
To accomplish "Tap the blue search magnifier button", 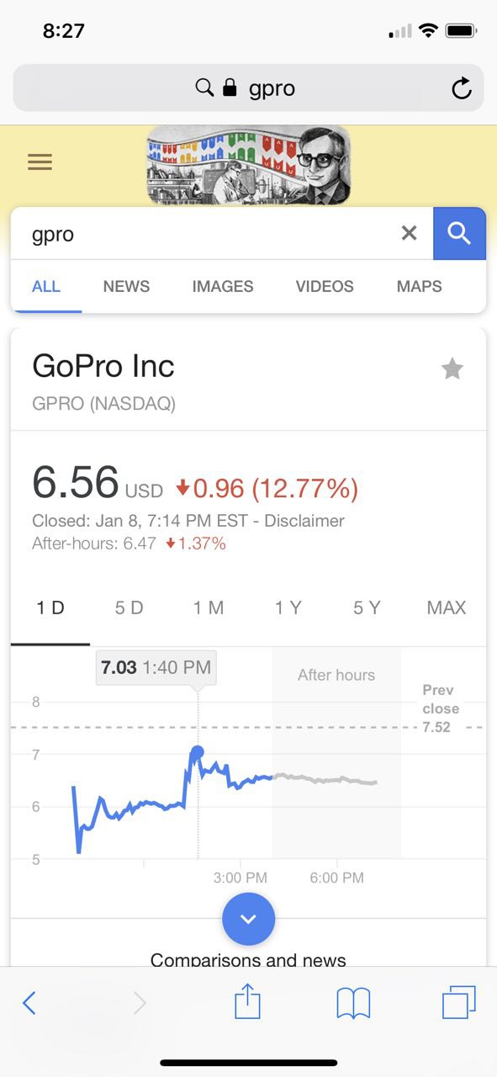I will tap(459, 233).
